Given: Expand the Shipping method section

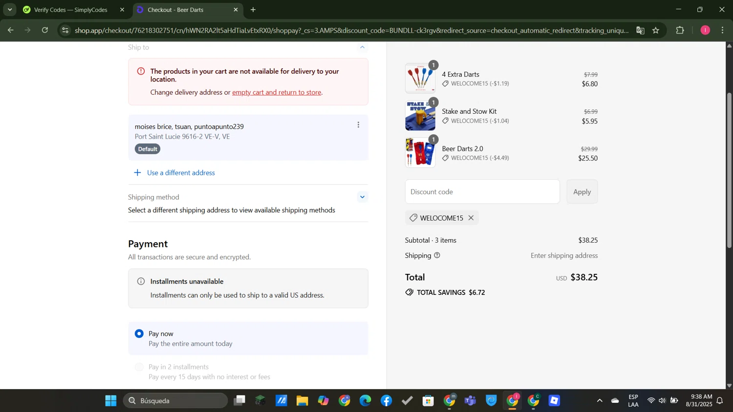Looking at the screenshot, I should (x=362, y=197).
